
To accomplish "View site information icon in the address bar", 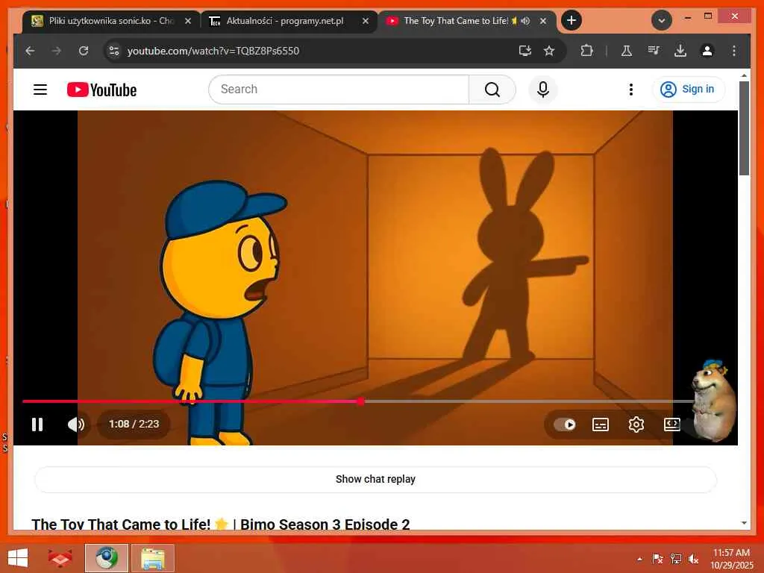I will pos(114,51).
